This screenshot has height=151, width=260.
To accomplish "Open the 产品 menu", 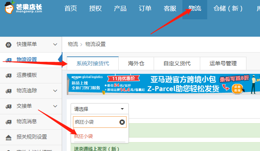I will (120, 8).
